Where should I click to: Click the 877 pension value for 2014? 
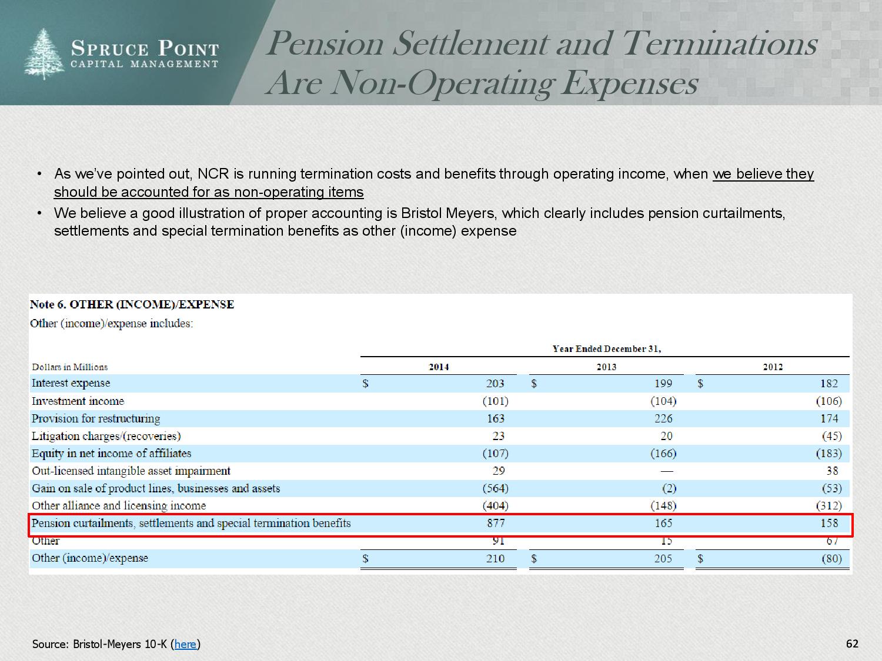click(x=495, y=523)
